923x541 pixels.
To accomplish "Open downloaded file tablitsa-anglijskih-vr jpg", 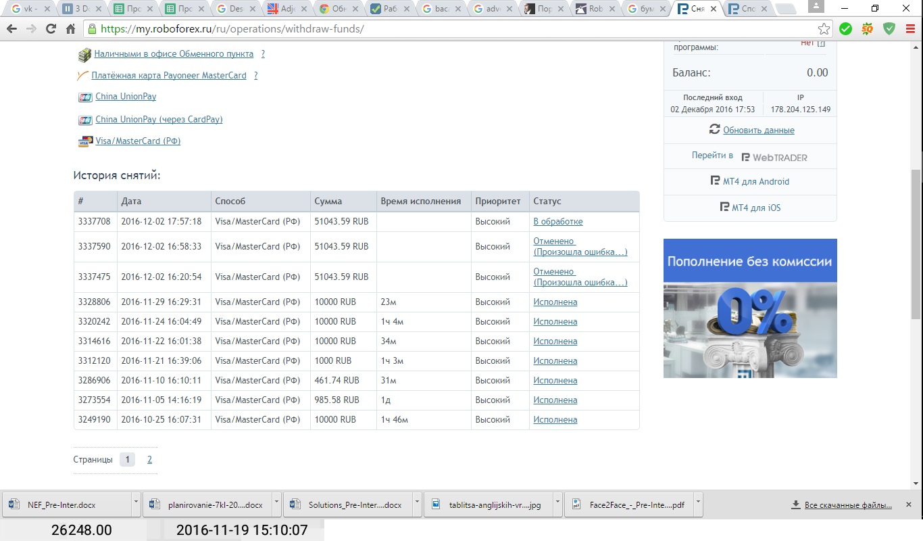I will (x=489, y=504).
